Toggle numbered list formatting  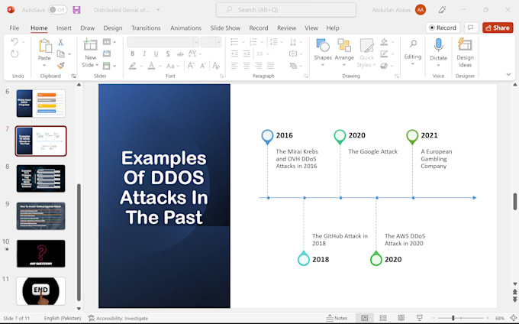(253, 42)
